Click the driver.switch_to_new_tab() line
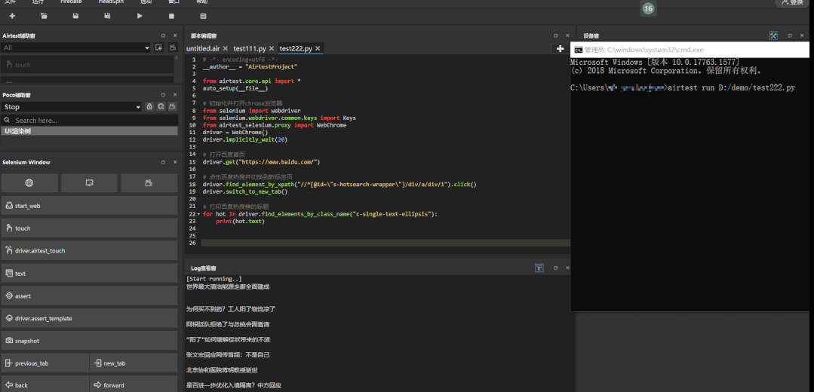Viewport: 814px width, 392px height. click(x=245, y=191)
